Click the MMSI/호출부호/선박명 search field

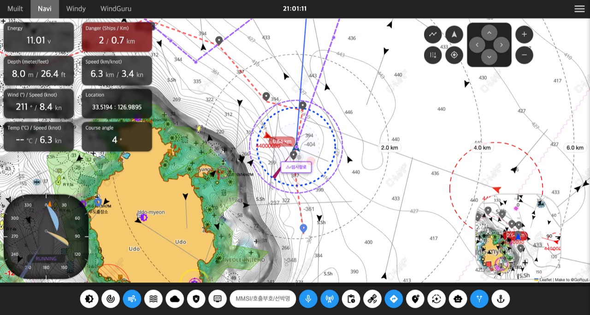pyautogui.click(x=263, y=299)
